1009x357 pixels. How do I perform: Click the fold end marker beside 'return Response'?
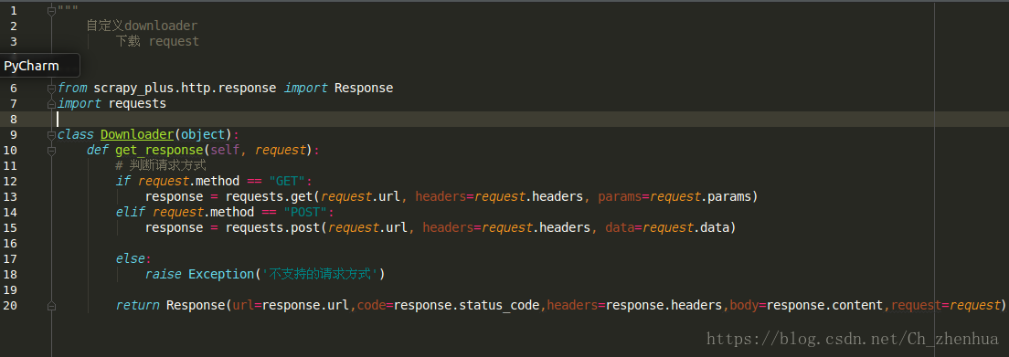pos(51,305)
